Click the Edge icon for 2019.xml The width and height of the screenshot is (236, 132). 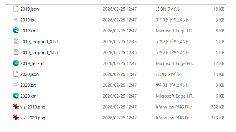tap(16, 31)
